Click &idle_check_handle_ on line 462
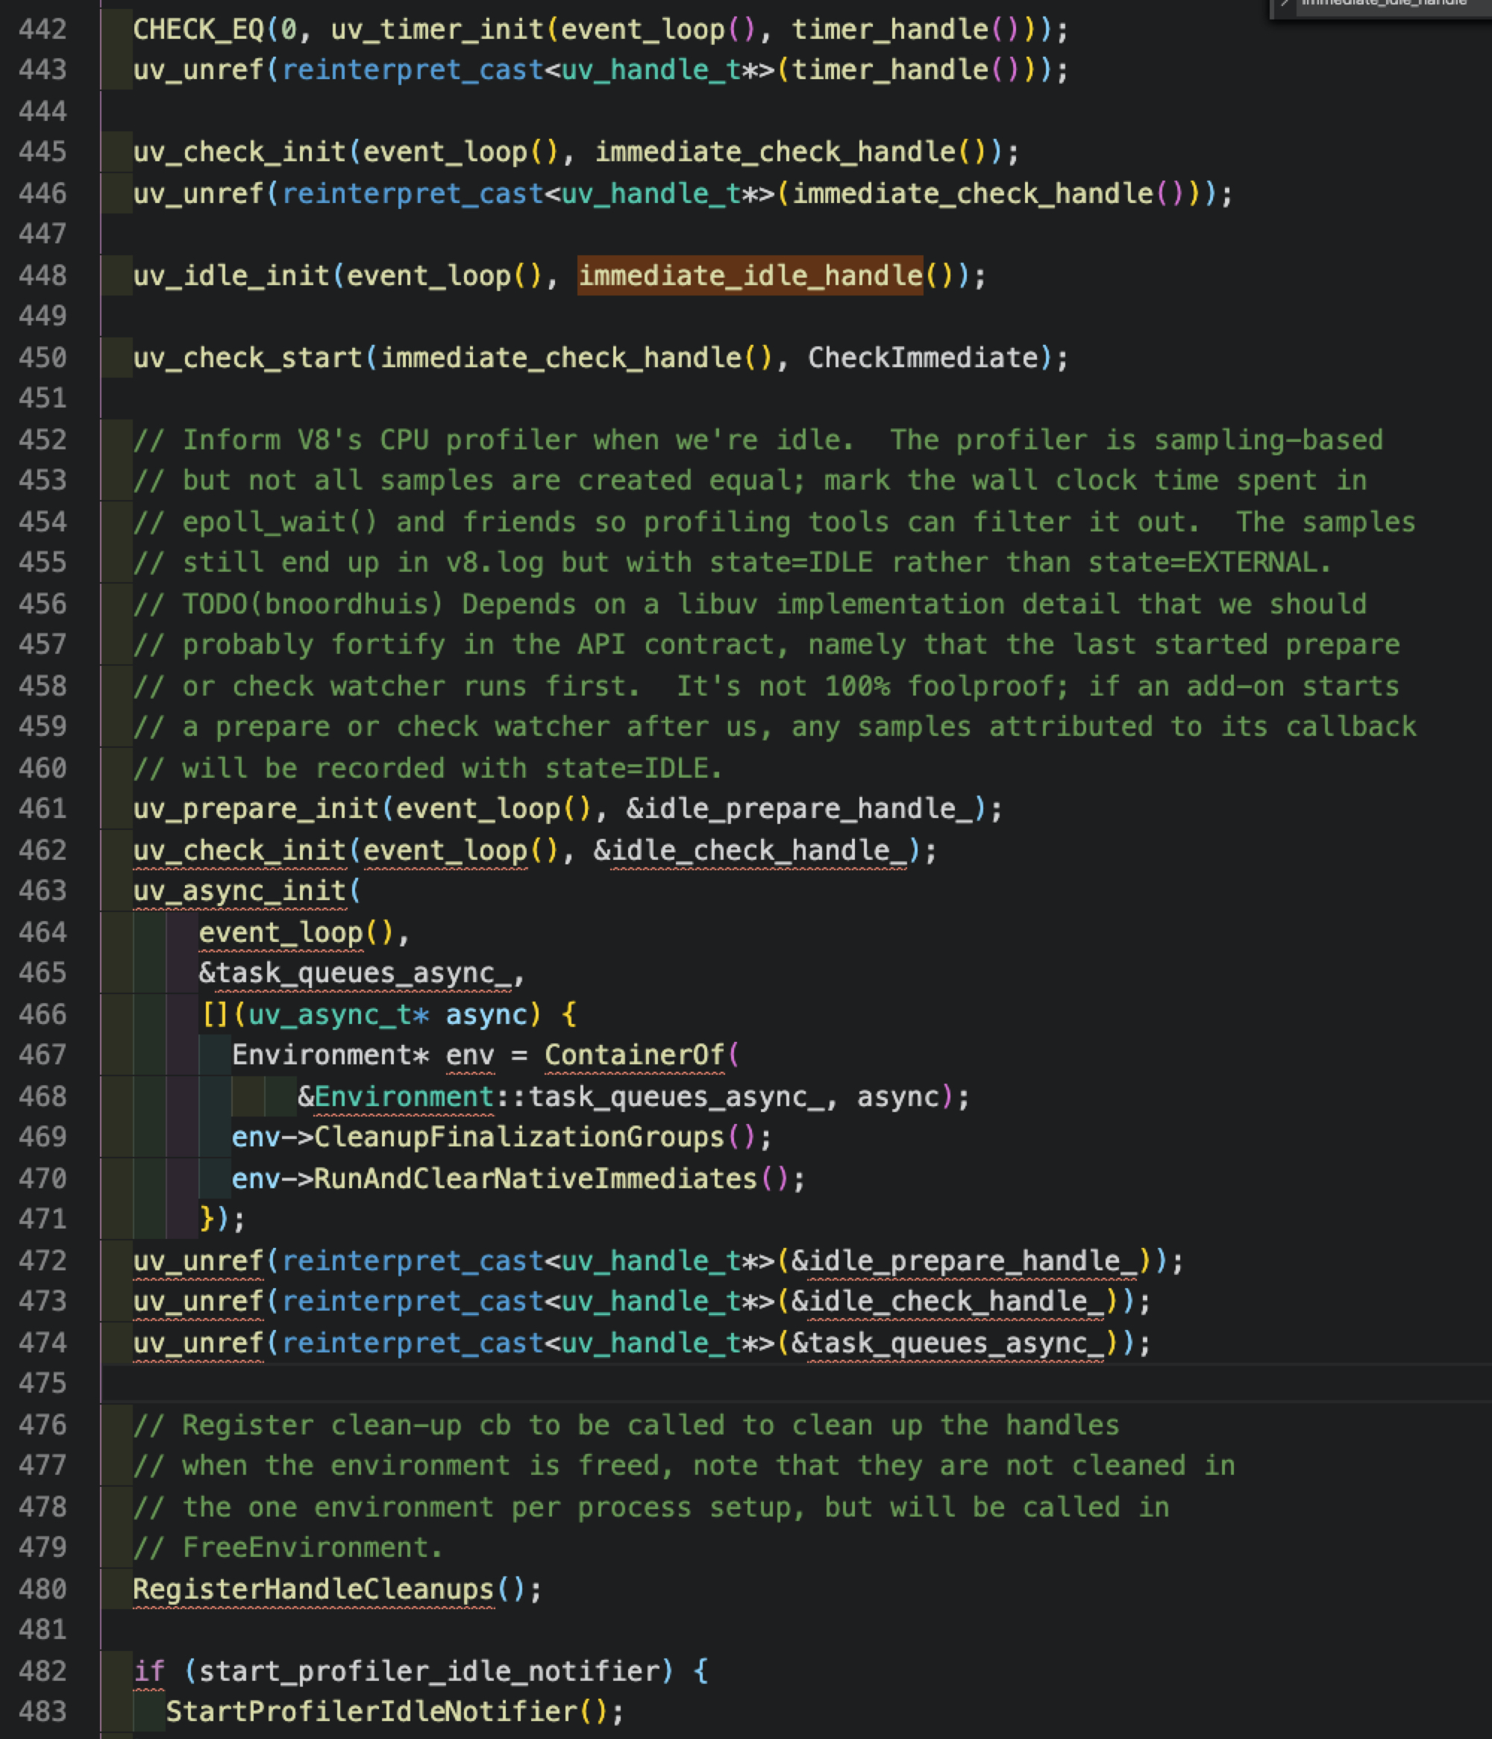This screenshot has width=1492, height=1739. pos(750,850)
